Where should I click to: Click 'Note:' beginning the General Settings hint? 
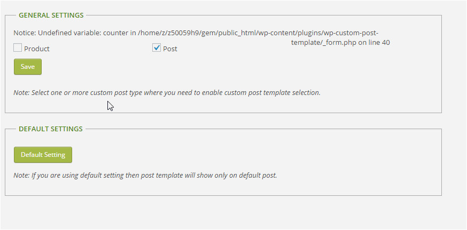click(x=22, y=92)
